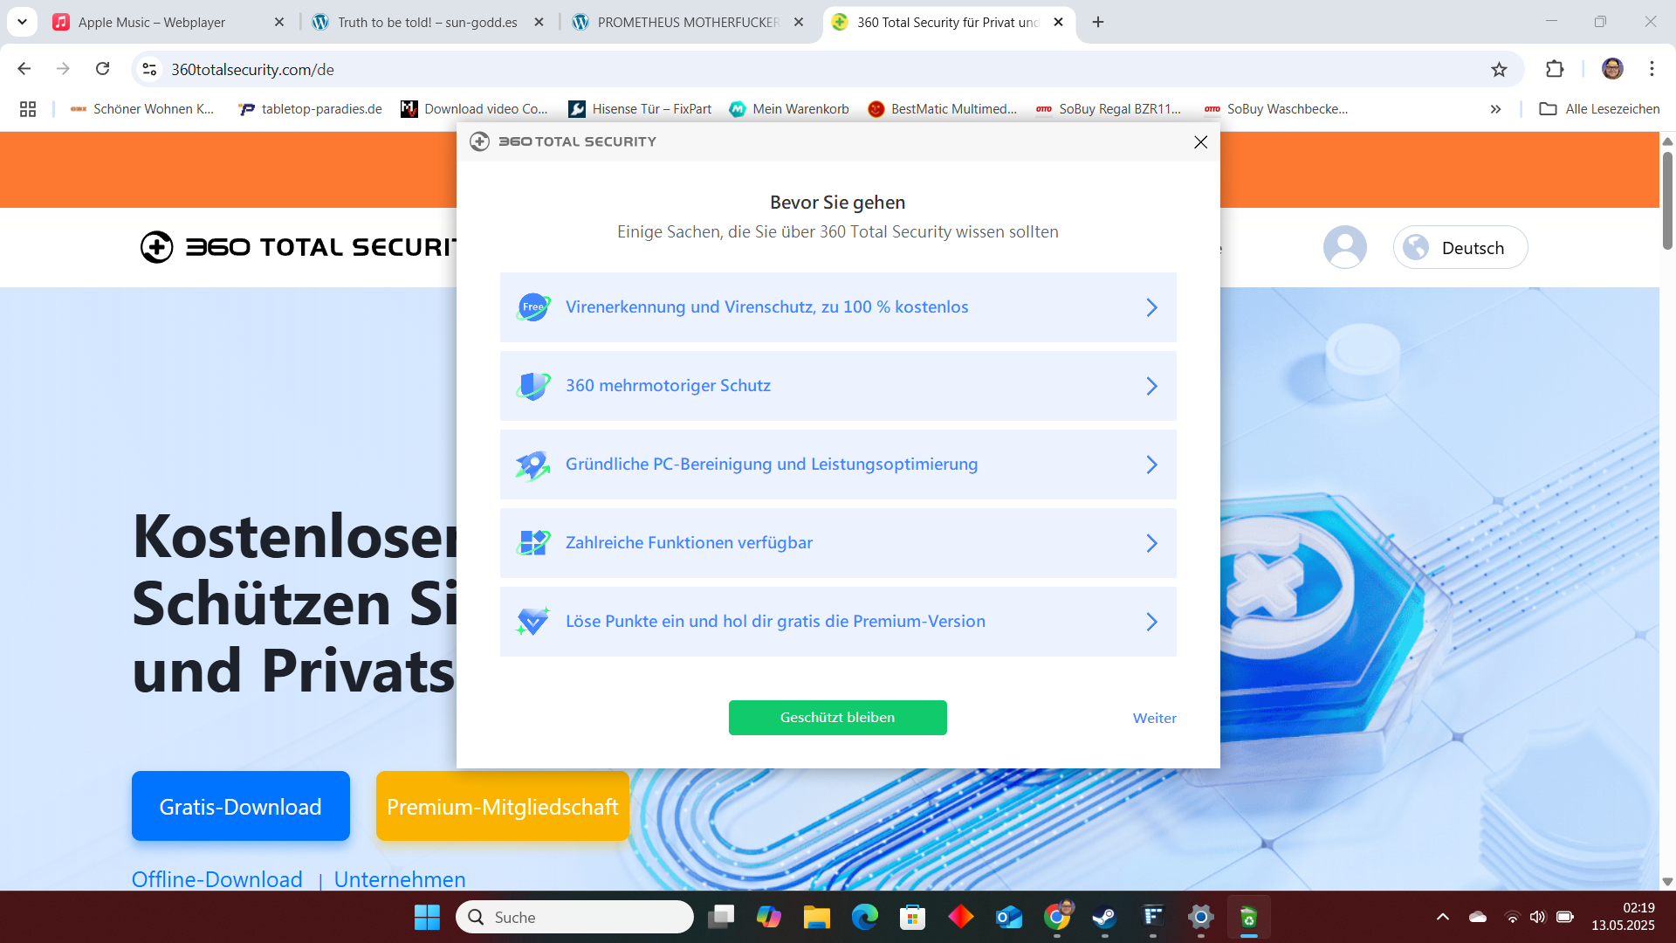Screen dimensions: 1676x943
Task: Click the 'Weiter' link in the popup
Action: pyautogui.click(x=1154, y=718)
